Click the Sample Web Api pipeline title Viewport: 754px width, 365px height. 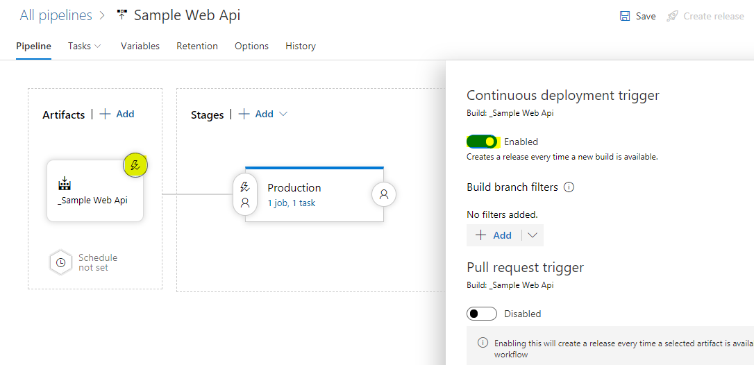tap(187, 15)
